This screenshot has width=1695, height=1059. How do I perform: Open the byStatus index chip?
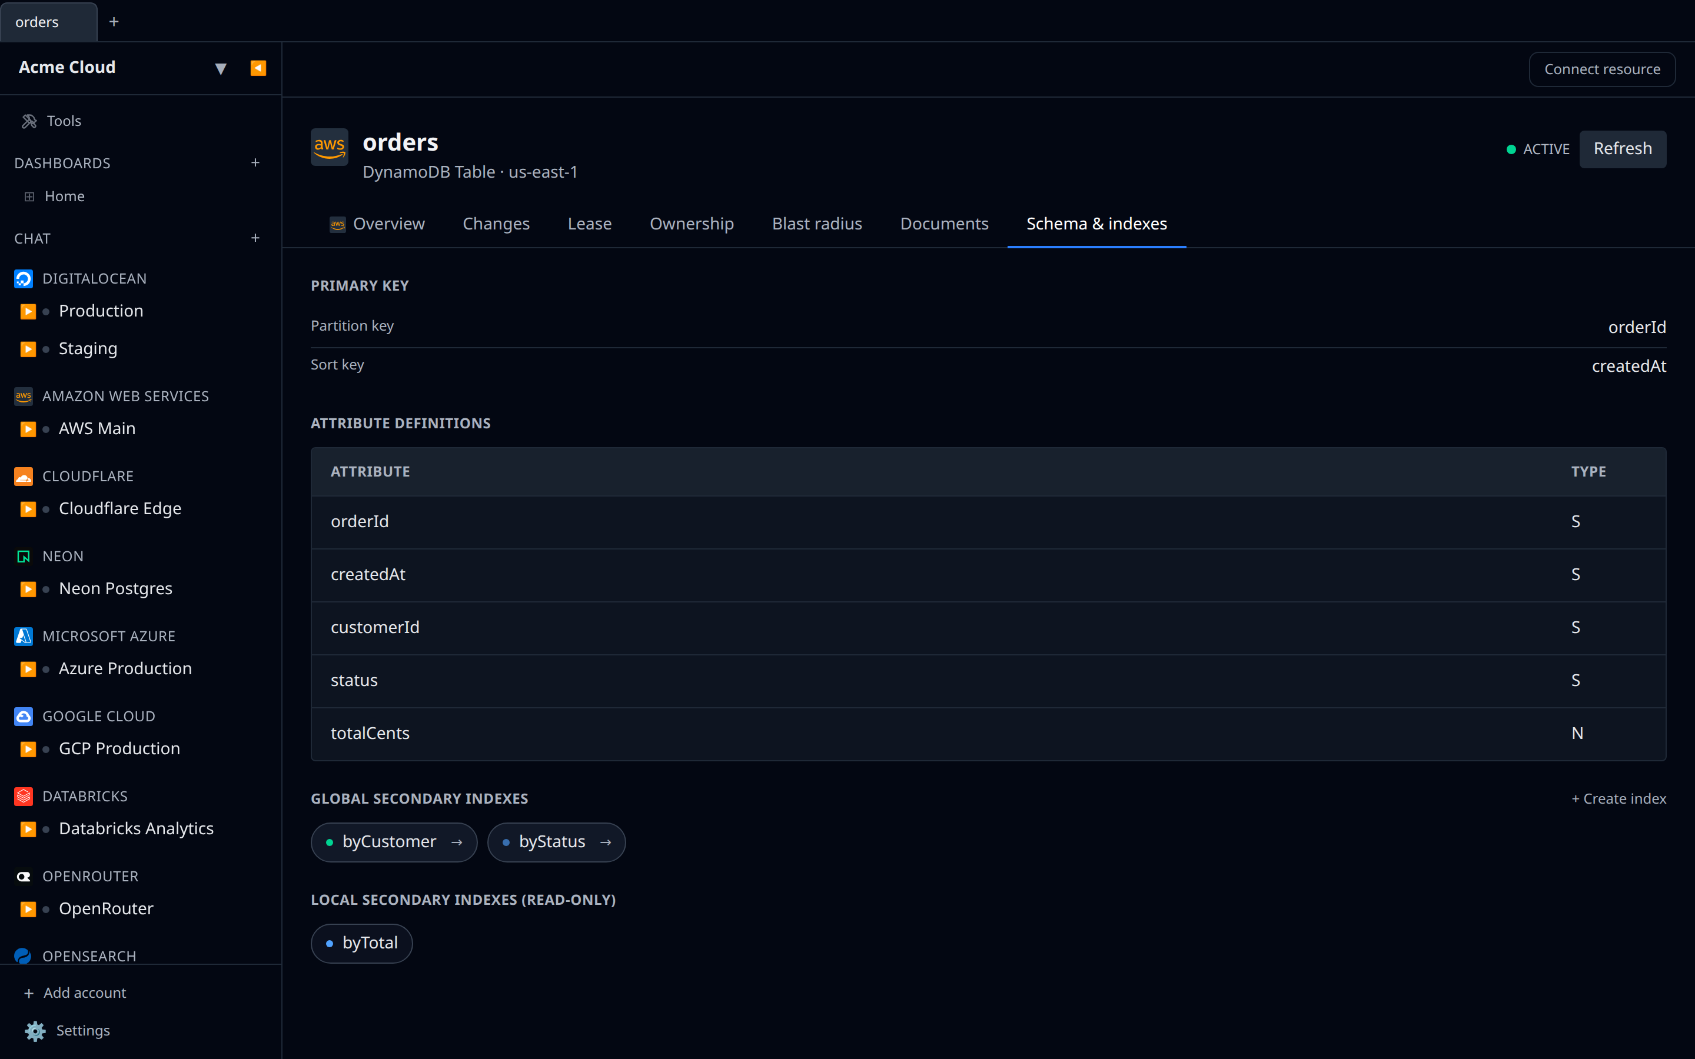click(x=556, y=842)
